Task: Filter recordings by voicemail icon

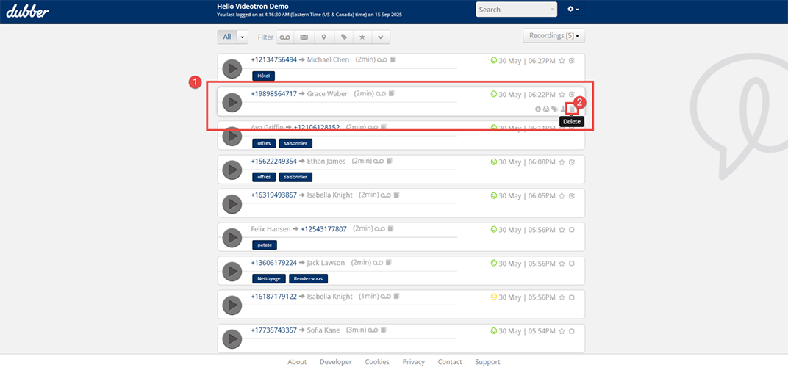Action: coord(285,37)
